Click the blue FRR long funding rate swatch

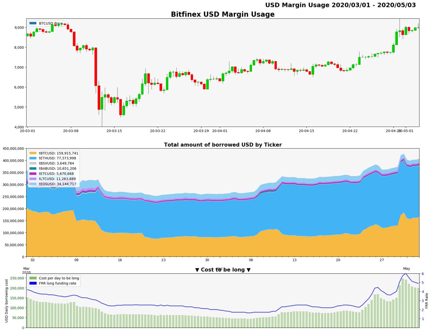[x=33, y=283]
